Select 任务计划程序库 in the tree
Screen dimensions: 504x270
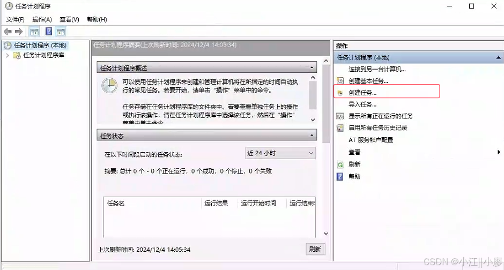[x=44, y=55]
